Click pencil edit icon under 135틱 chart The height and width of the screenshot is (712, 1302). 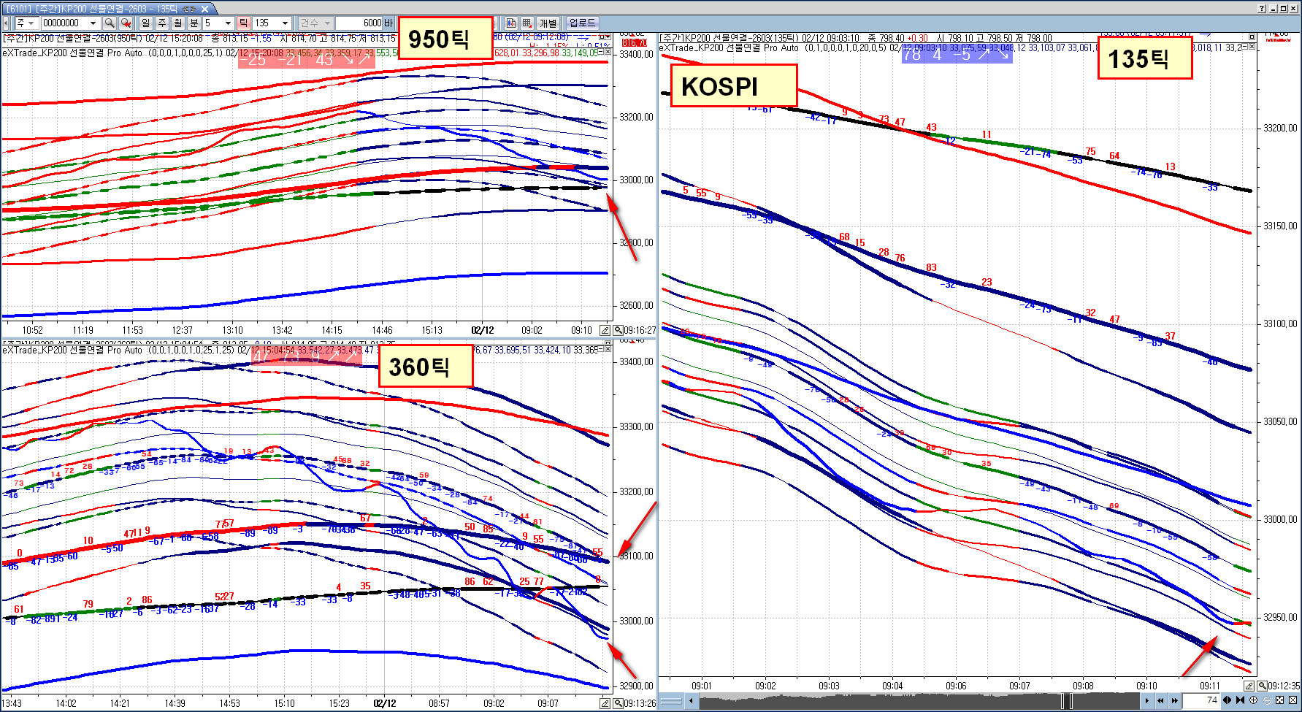[x=1249, y=686]
